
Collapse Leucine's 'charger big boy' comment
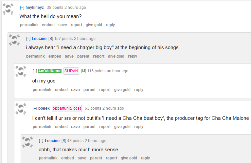click(28, 39)
